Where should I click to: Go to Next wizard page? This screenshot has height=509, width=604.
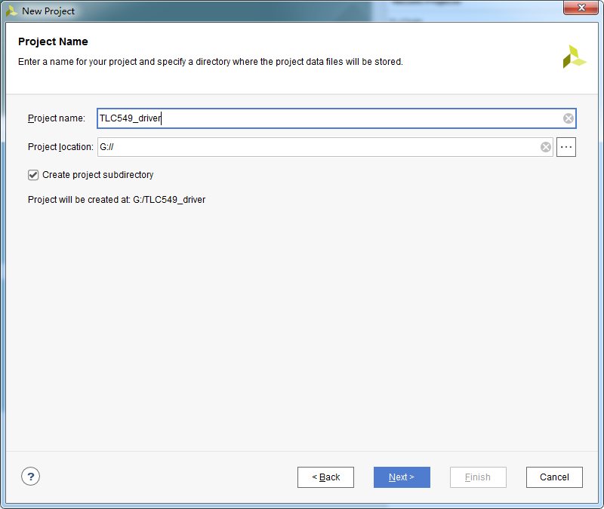pyautogui.click(x=402, y=477)
